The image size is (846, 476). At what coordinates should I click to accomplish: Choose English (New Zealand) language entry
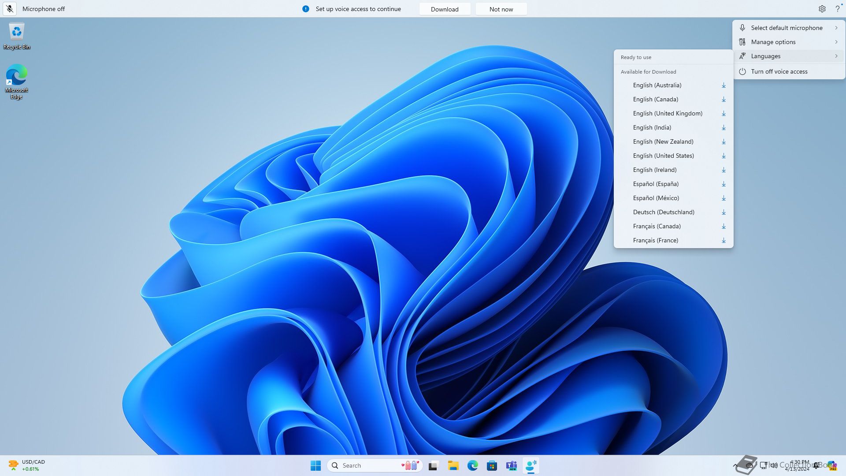click(673, 141)
